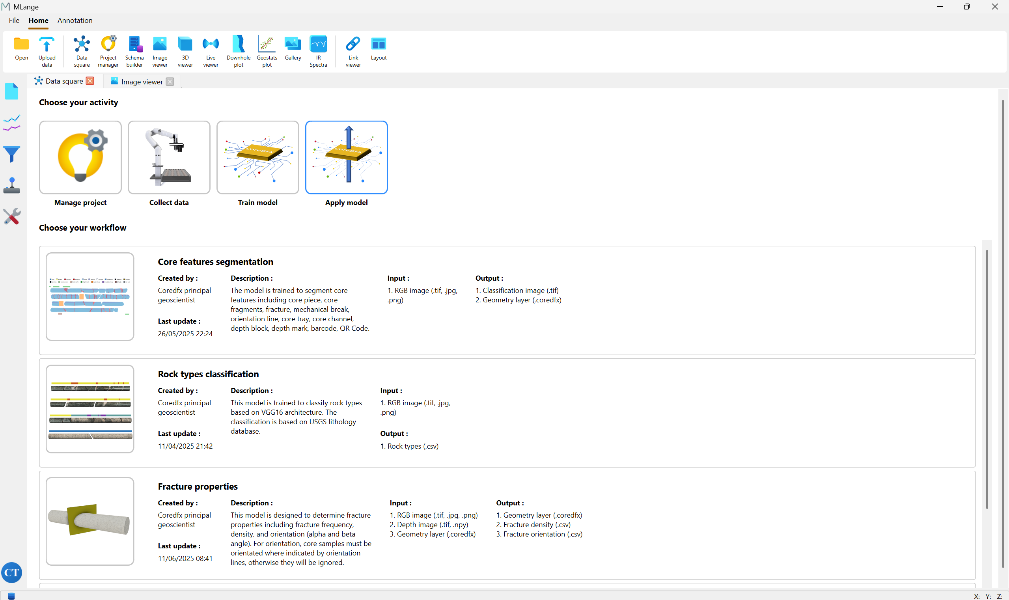The width and height of the screenshot is (1009, 600).
Task: Select the Rock types classification thumbnail
Action: (x=90, y=409)
